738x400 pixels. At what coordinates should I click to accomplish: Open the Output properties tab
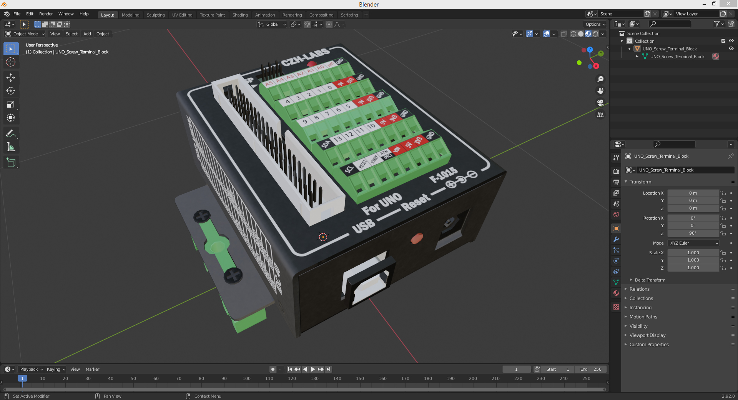[616, 182]
